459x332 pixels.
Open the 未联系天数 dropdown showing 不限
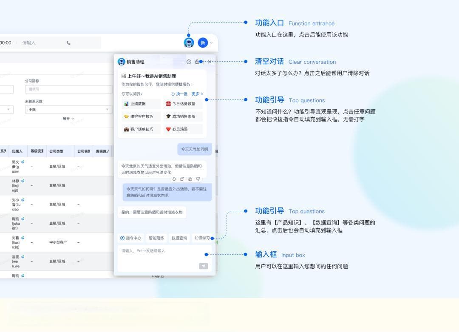68,110
